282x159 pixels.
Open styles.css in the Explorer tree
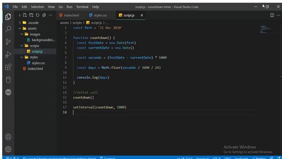(x=38, y=63)
